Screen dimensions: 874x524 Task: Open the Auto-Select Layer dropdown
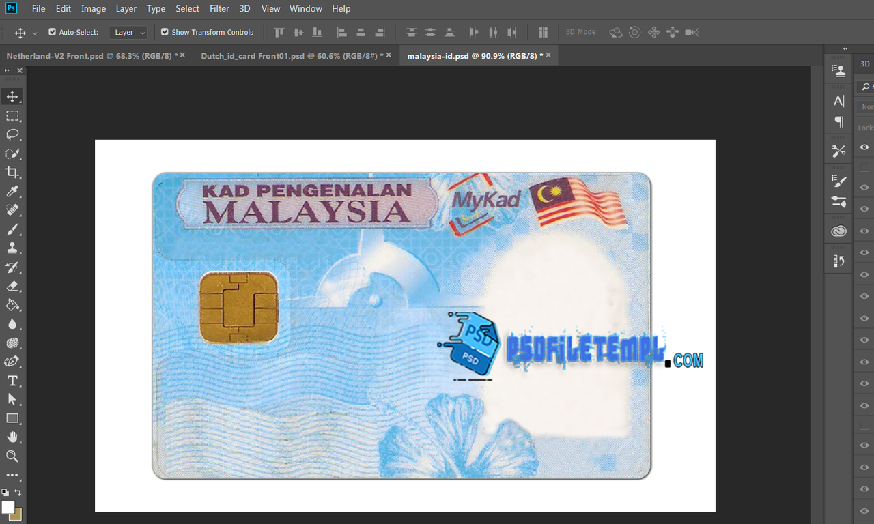[128, 32]
